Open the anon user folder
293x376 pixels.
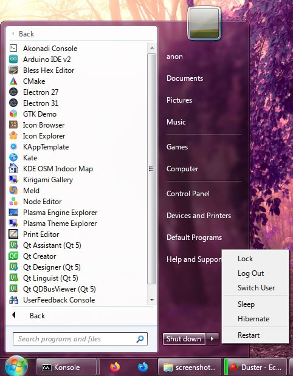pyautogui.click(x=174, y=56)
